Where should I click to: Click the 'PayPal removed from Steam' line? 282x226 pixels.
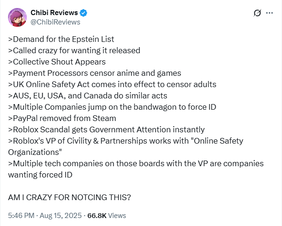point(62,118)
